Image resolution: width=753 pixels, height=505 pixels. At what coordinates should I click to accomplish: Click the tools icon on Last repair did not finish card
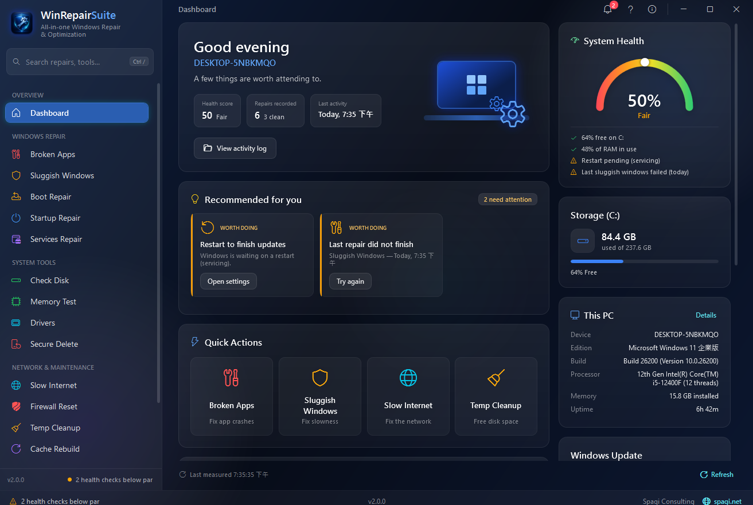pos(336,228)
